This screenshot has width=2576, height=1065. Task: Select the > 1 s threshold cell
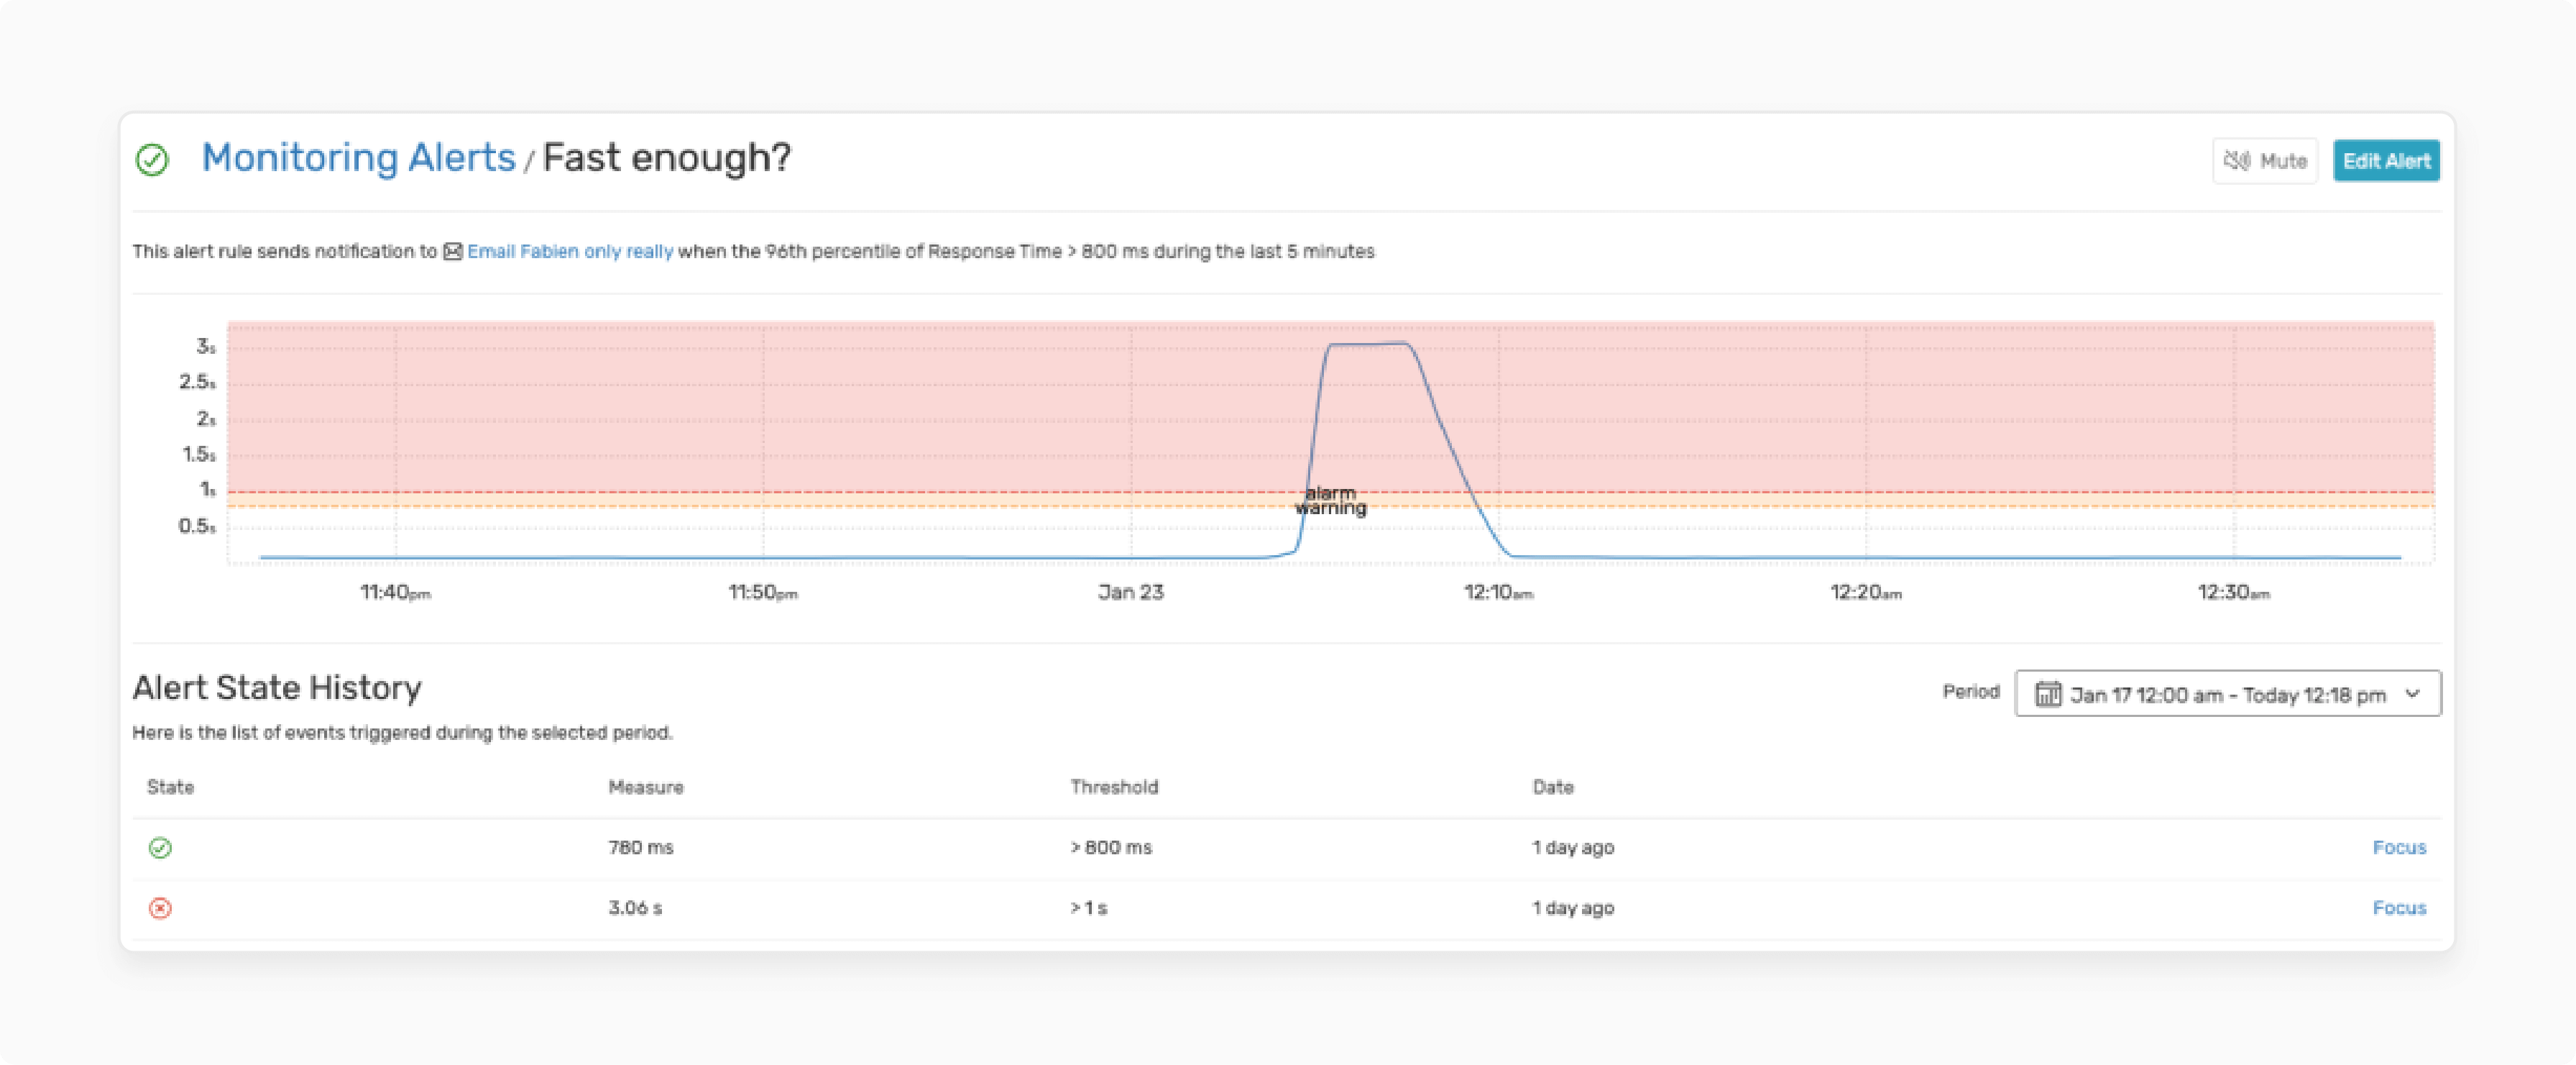[x=1089, y=908]
